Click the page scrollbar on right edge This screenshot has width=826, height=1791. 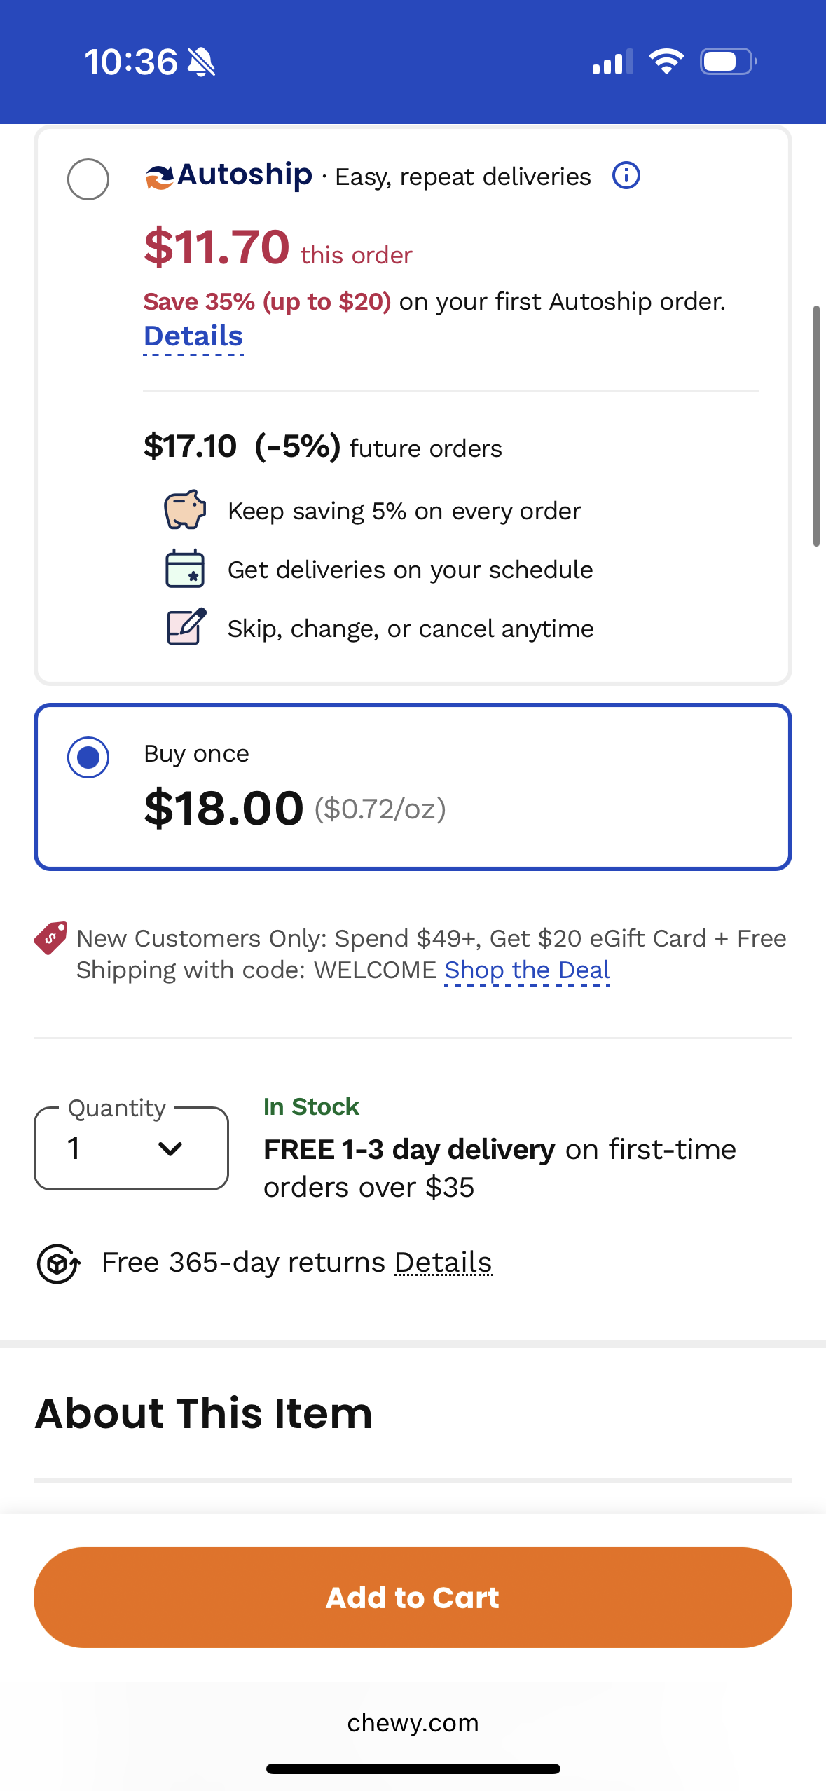[816, 425]
